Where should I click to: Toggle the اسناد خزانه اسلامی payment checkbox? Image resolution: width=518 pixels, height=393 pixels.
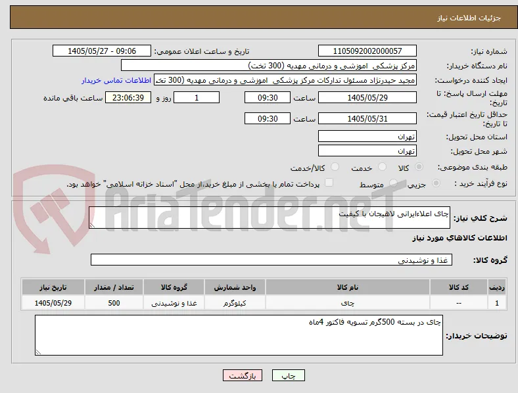pos(329,183)
